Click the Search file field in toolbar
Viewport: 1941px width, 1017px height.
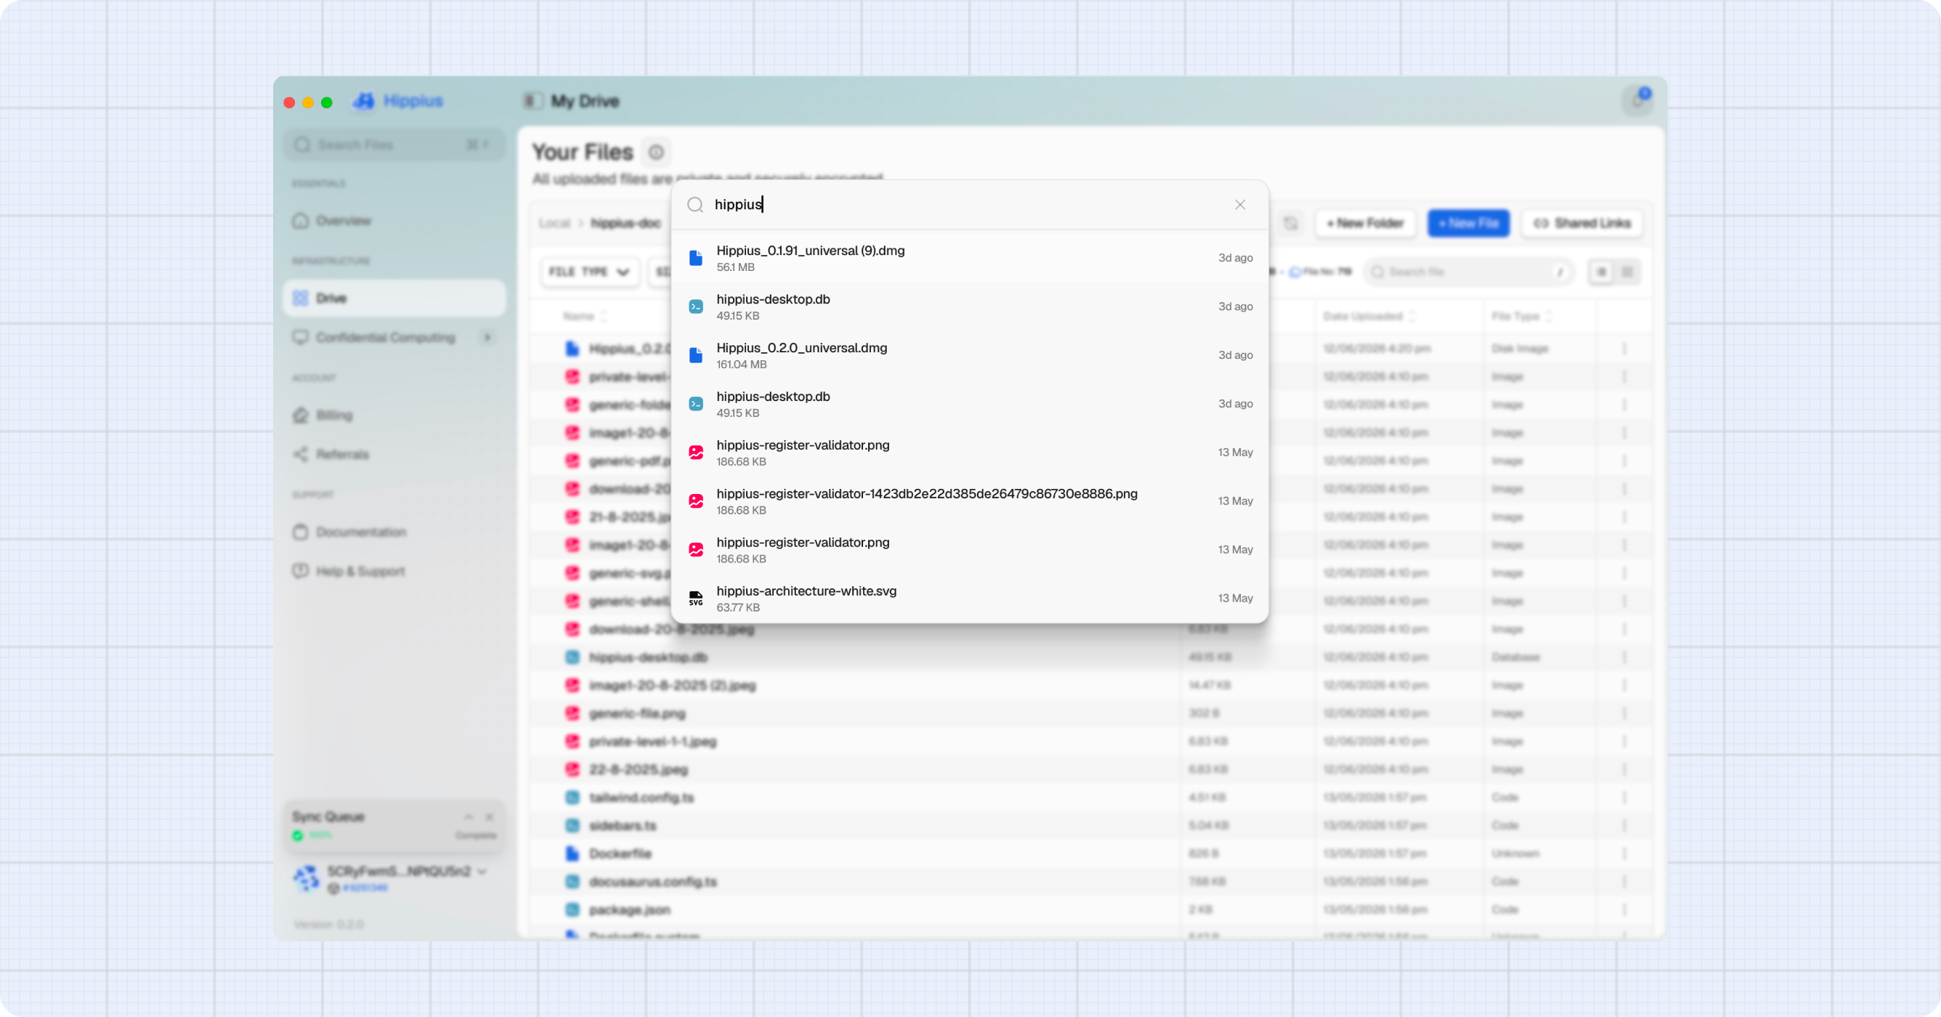1468,272
